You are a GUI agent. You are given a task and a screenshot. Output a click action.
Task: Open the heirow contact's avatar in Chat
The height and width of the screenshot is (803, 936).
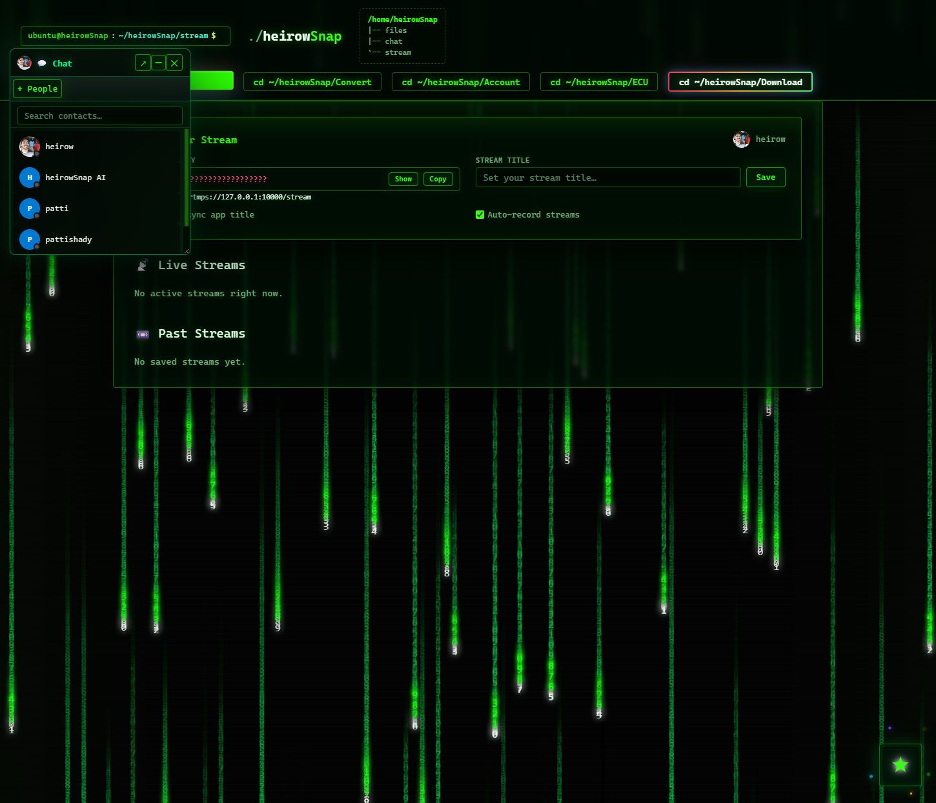coord(30,147)
